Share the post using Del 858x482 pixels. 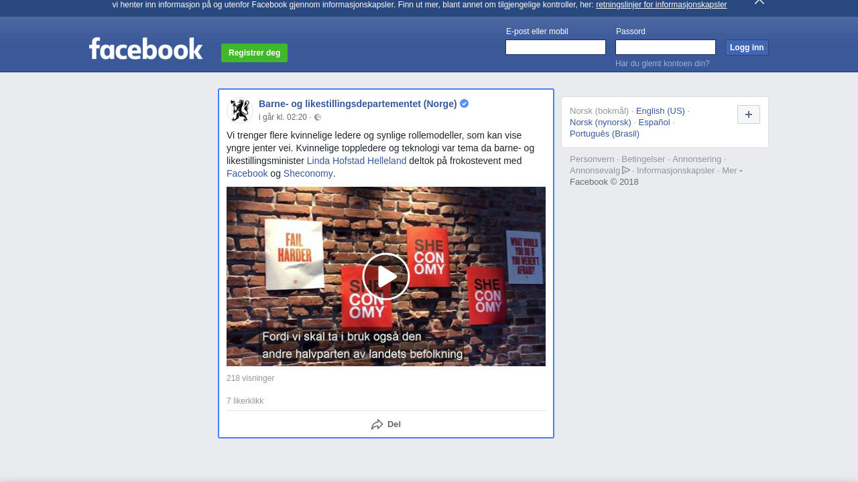pos(386,424)
